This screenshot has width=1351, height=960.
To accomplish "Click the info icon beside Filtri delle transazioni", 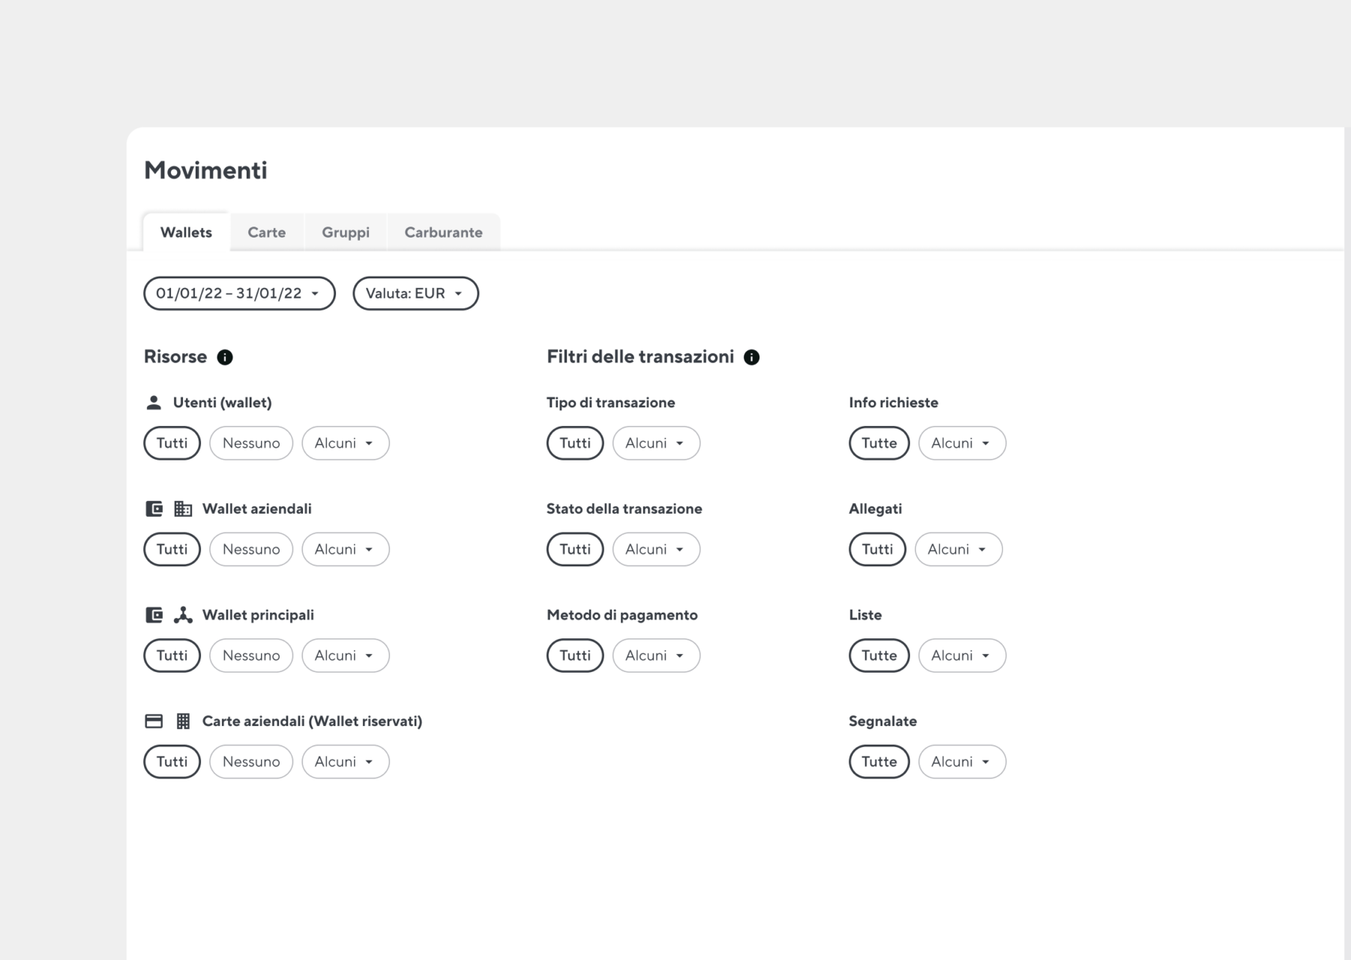I will 751,357.
